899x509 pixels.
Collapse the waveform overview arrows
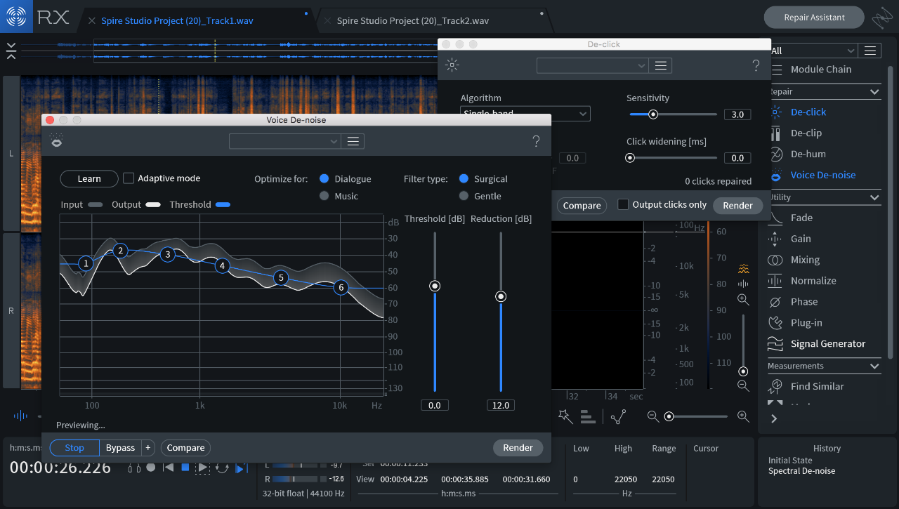click(11, 51)
